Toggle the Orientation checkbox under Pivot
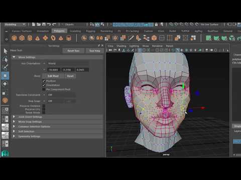This screenshot has width=241, height=180. click(x=44, y=85)
